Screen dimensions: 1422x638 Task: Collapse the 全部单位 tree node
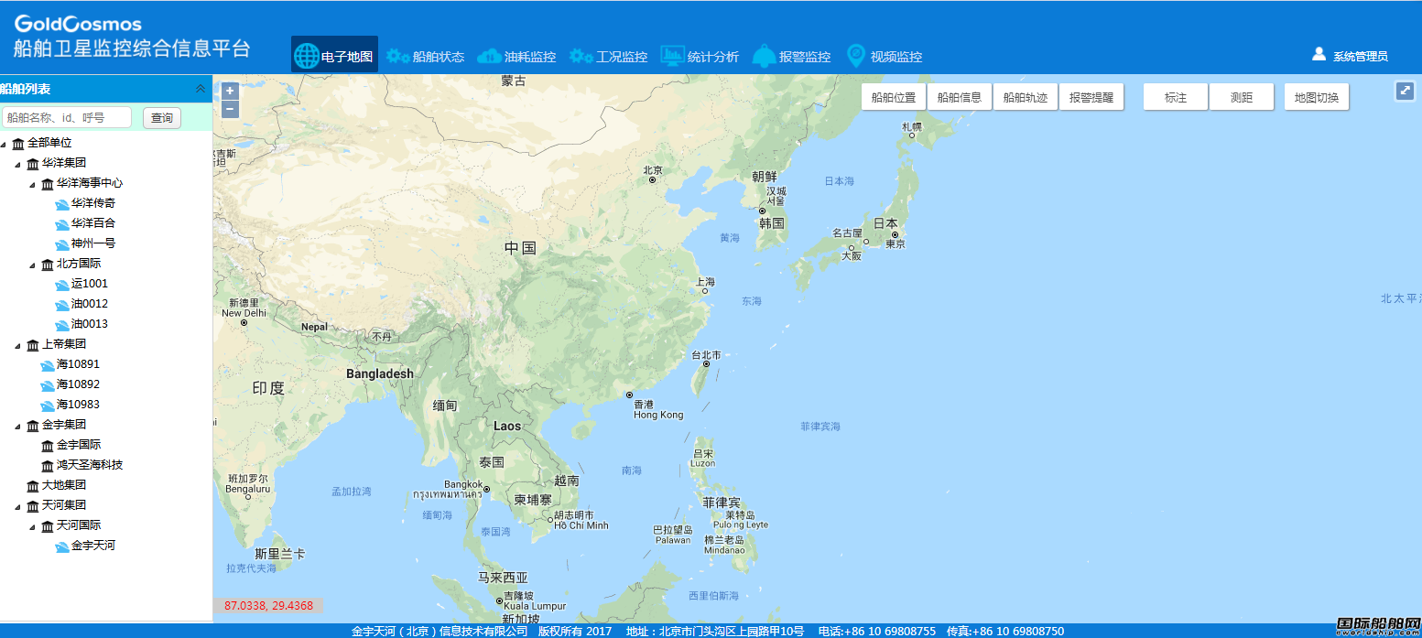point(4,144)
